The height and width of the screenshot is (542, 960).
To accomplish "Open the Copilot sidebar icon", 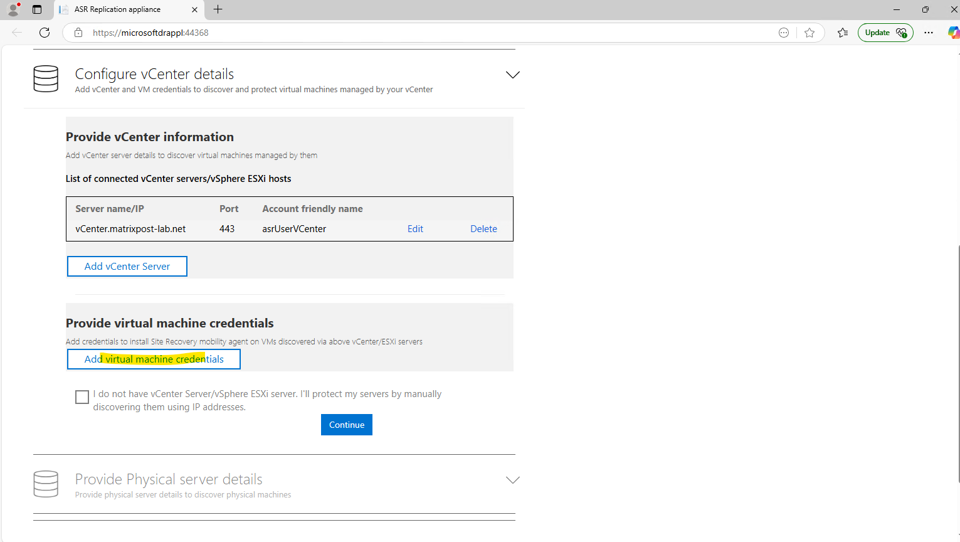I will pyautogui.click(x=953, y=33).
